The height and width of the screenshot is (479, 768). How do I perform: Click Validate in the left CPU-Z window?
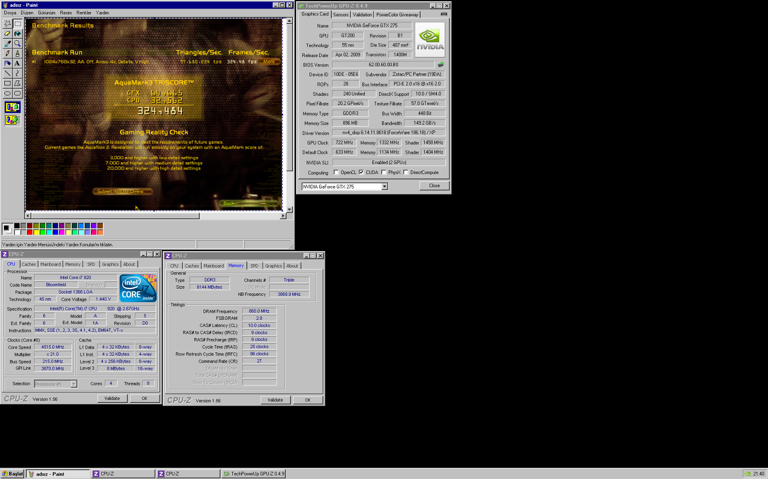(x=112, y=398)
